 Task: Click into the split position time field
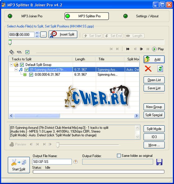pos(21,35)
